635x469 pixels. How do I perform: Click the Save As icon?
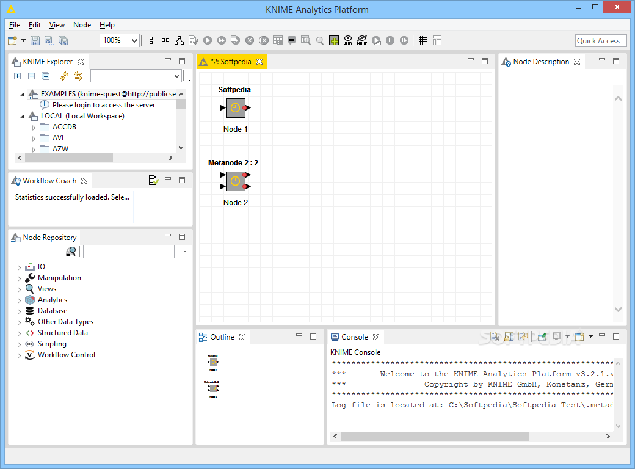[x=49, y=40]
